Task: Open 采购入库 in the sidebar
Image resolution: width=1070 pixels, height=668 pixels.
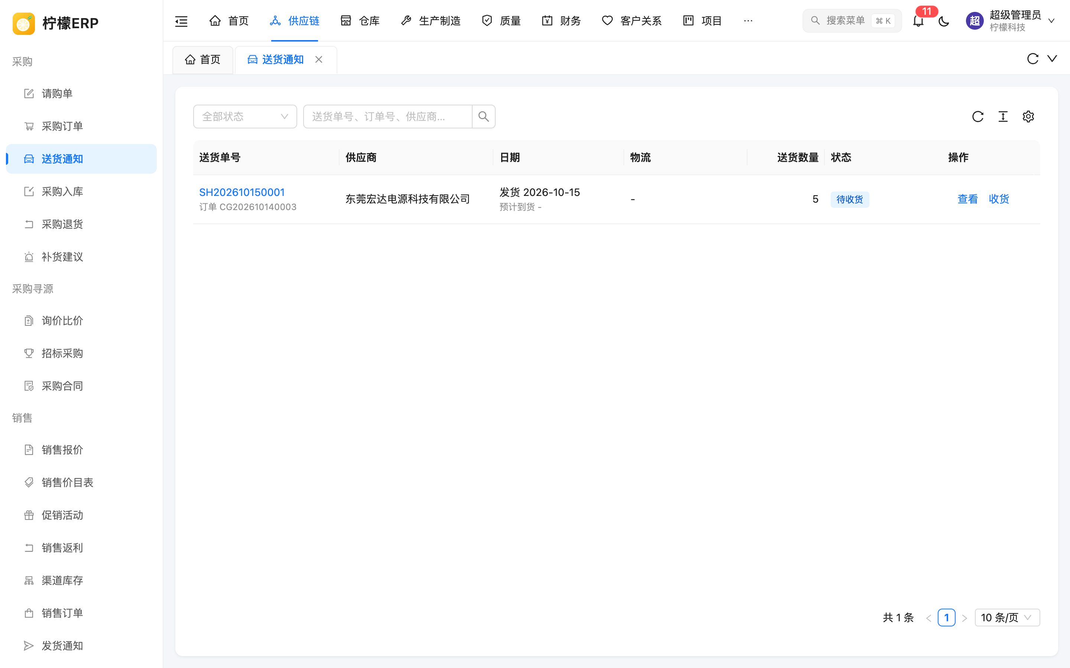Action: [81, 192]
